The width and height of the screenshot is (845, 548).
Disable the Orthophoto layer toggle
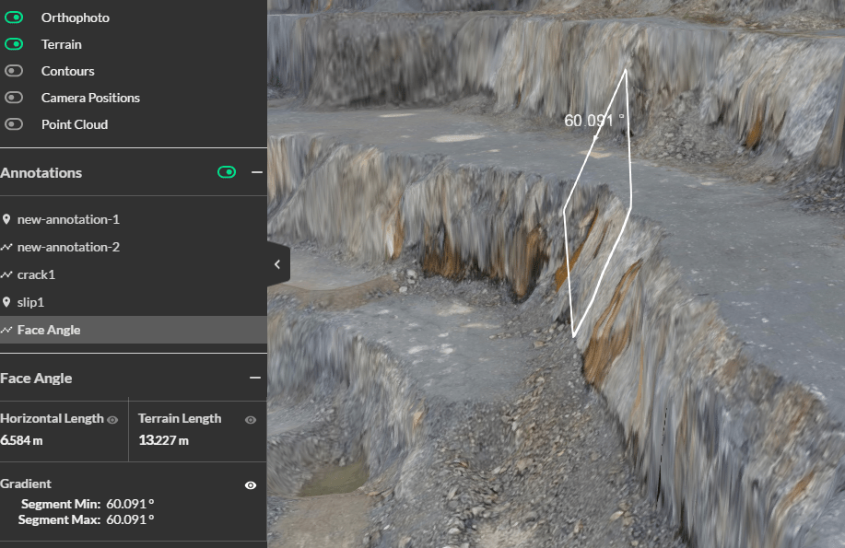(x=15, y=17)
